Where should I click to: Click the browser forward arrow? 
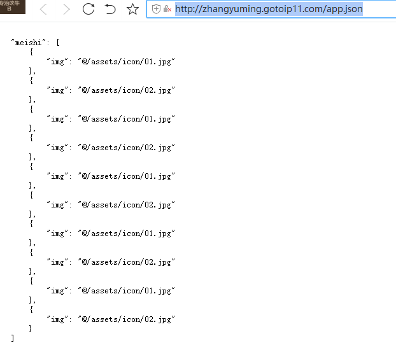(66, 9)
